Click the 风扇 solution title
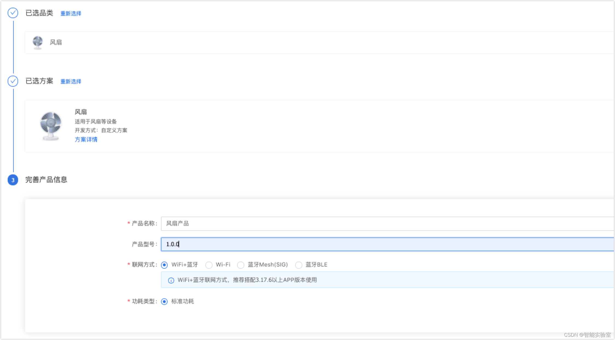 click(81, 112)
